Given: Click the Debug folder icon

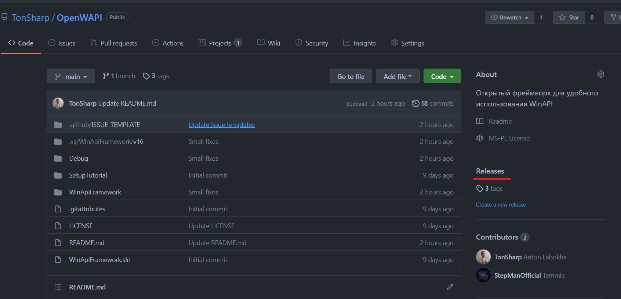Looking at the screenshot, I should click(x=58, y=158).
